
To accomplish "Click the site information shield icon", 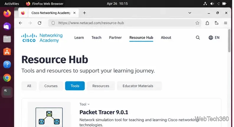I will point(53,23).
